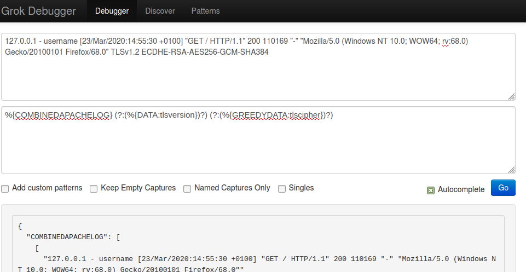Click into the sample log input textarea
This screenshot has height=272, width=526.
pyautogui.click(x=258, y=67)
